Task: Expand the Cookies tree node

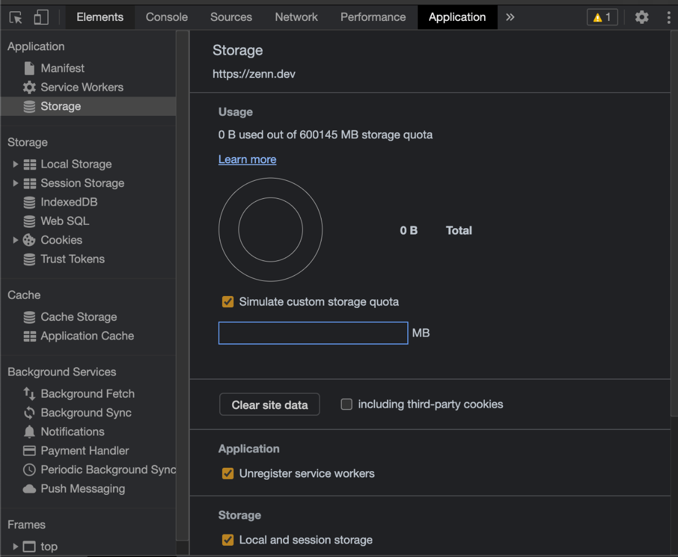Action: [x=15, y=240]
